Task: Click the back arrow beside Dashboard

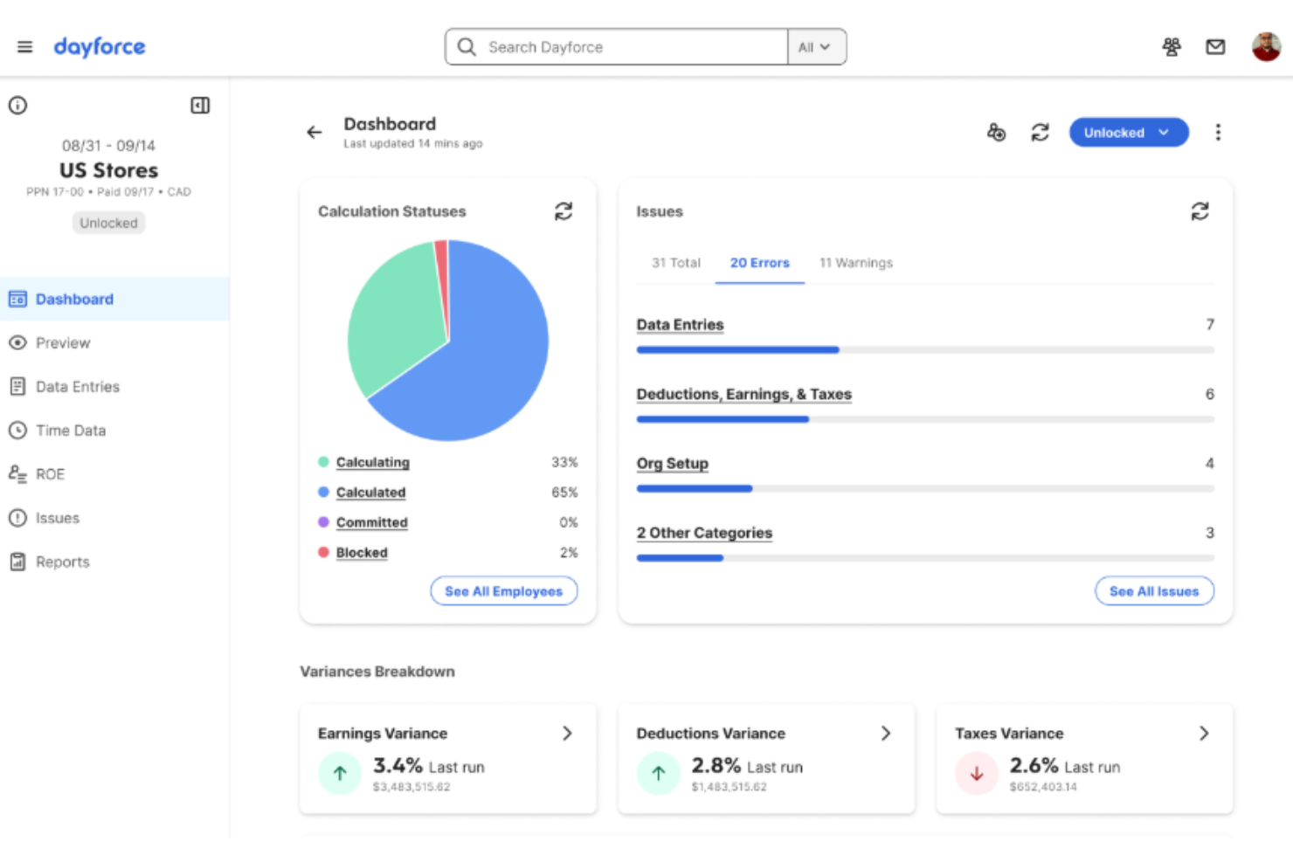Action: [x=315, y=133]
